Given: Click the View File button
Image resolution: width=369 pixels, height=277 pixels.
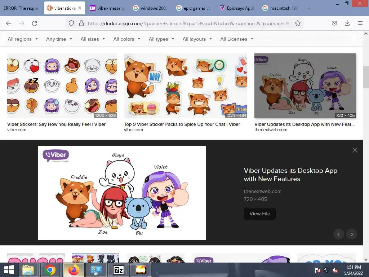Looking at the screenshot, I should click(259, 214).
